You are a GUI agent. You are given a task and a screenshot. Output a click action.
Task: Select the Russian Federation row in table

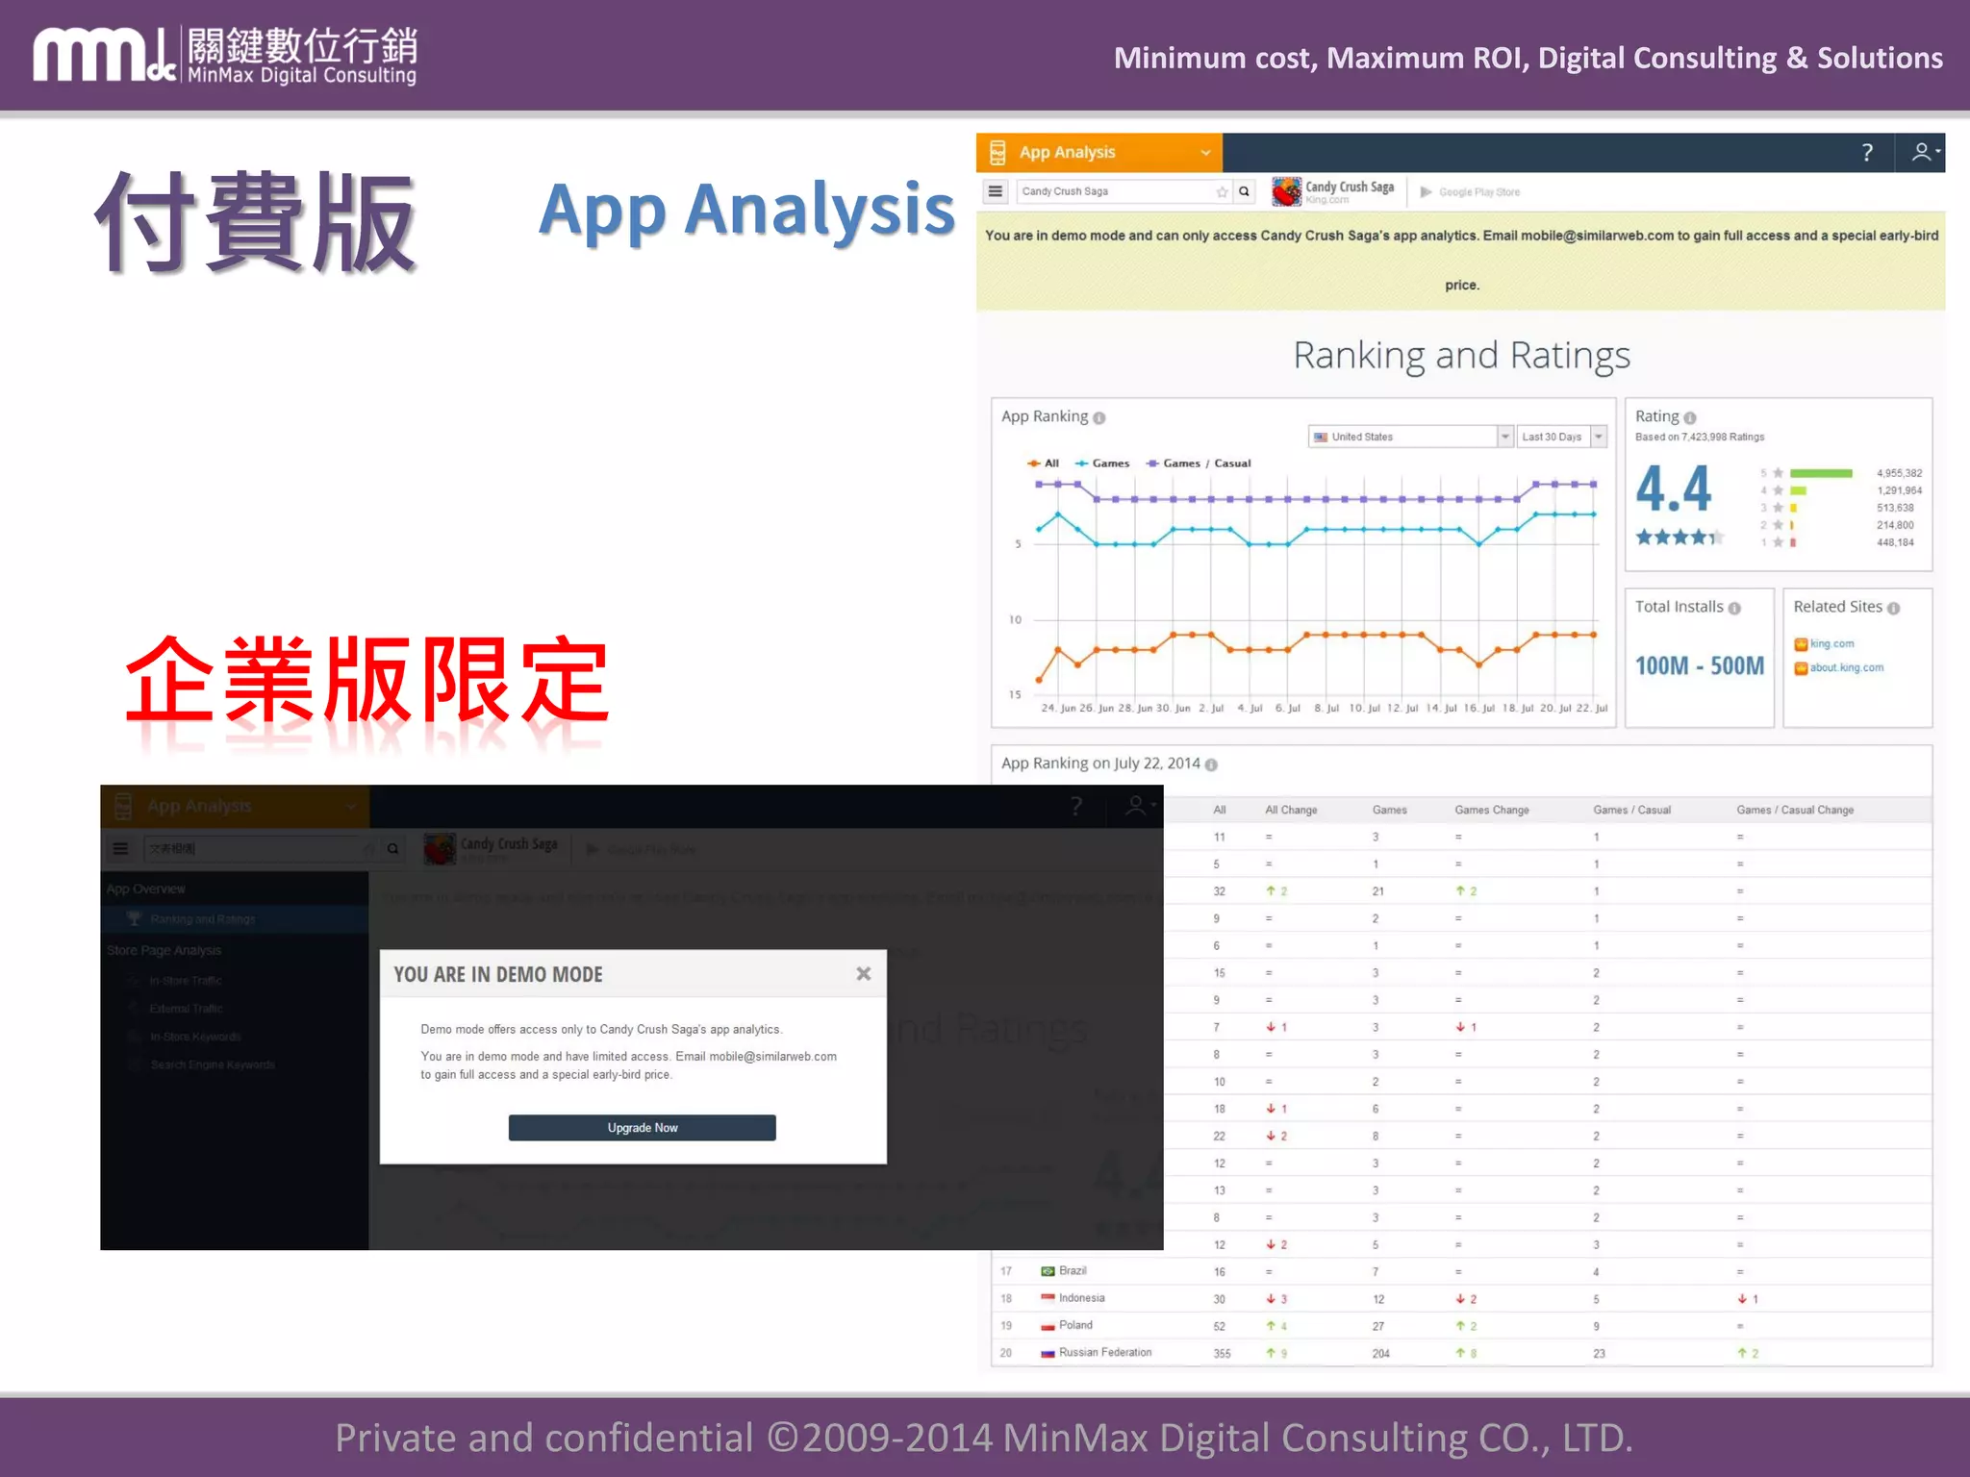(1461, 1353)
